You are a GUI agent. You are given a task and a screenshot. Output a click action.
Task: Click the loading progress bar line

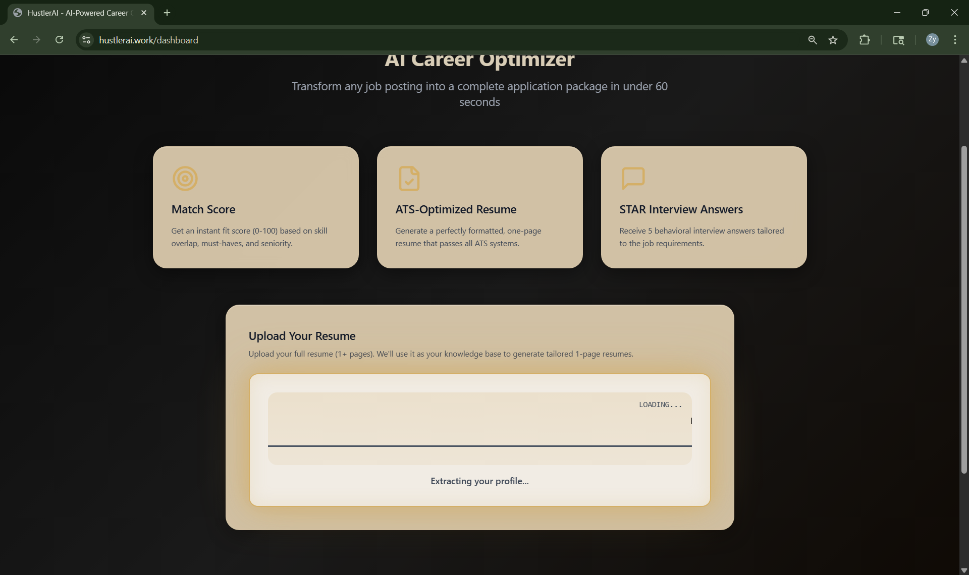pos(479,446)
